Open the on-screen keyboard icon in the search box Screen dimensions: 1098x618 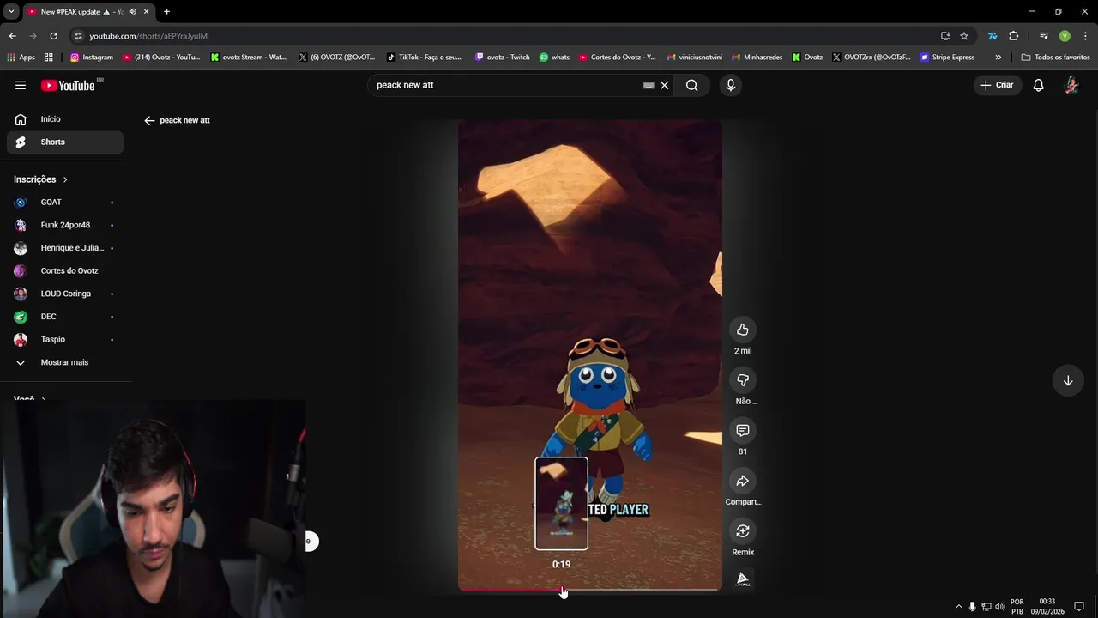coord(649,85)
